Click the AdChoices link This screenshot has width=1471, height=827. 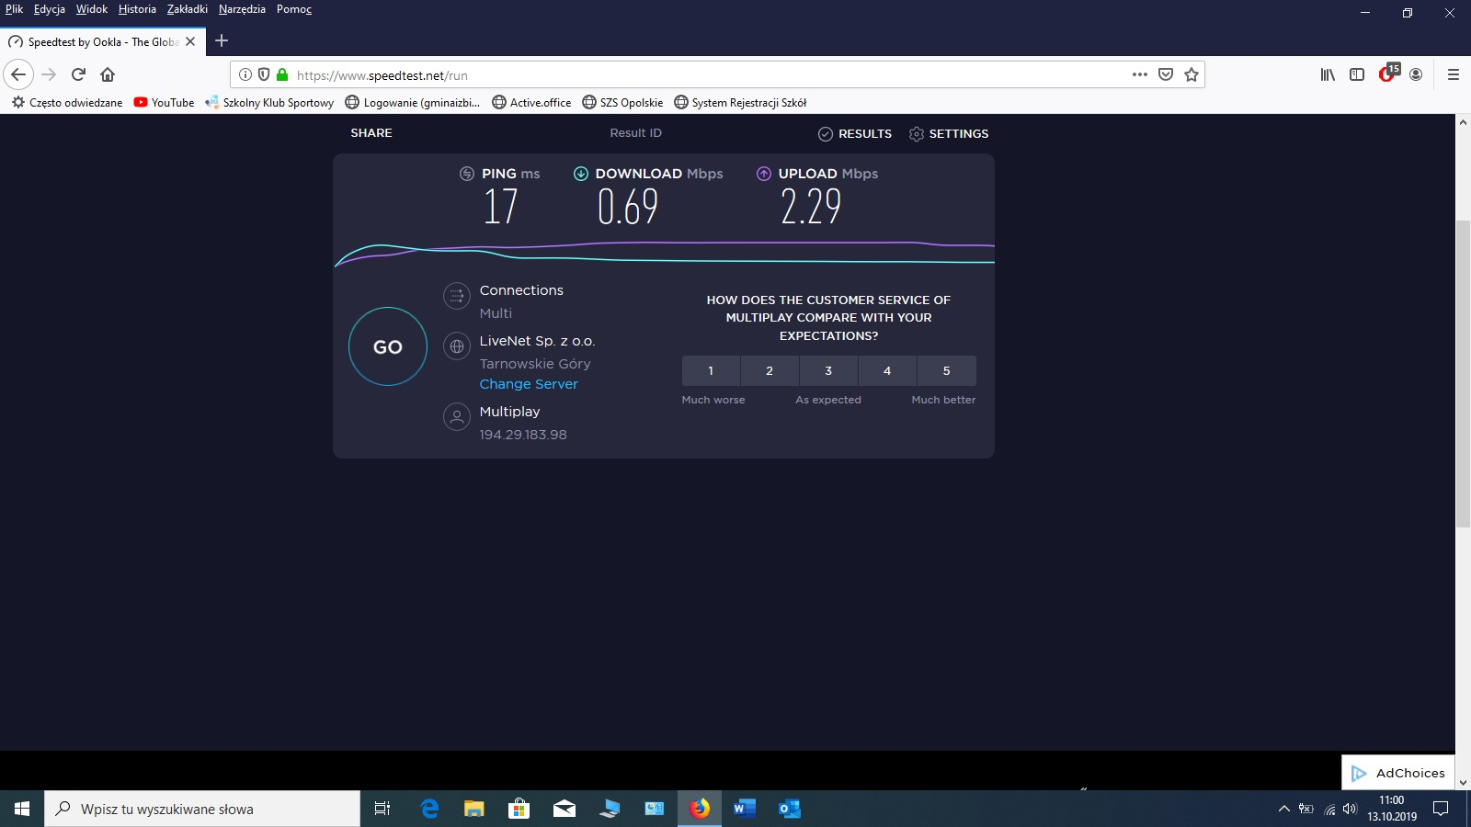pyautogui.click(x=1397, y=773)
